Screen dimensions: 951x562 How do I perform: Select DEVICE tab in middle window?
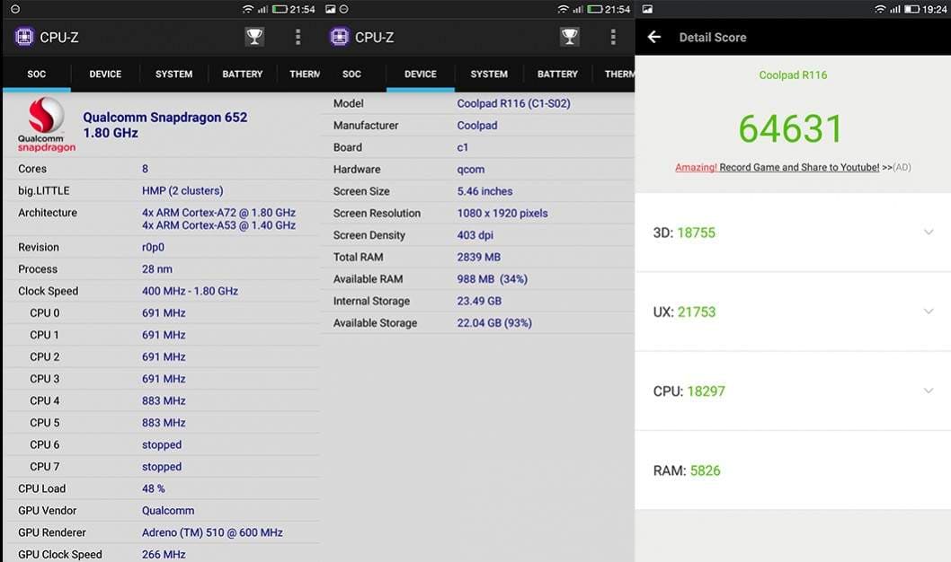421,74
